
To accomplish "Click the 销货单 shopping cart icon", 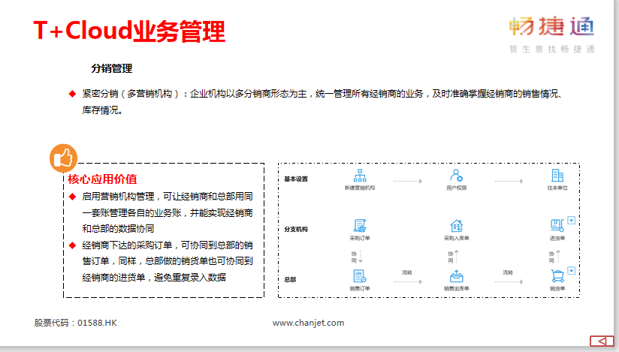I will (557, 276).
